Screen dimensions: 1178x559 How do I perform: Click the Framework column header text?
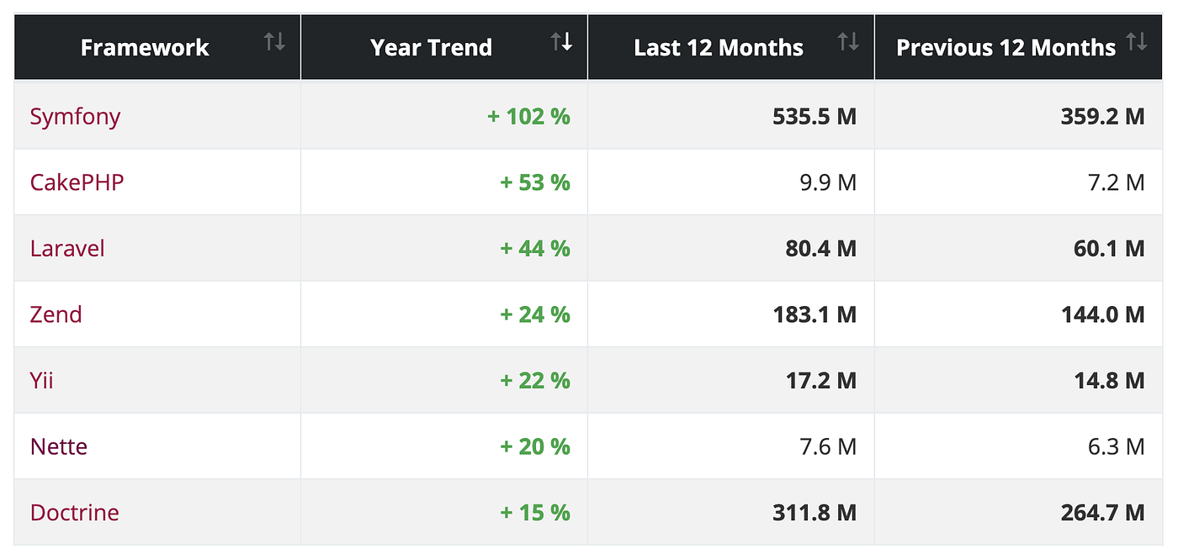pyautogui.click(x=145, y=47)
